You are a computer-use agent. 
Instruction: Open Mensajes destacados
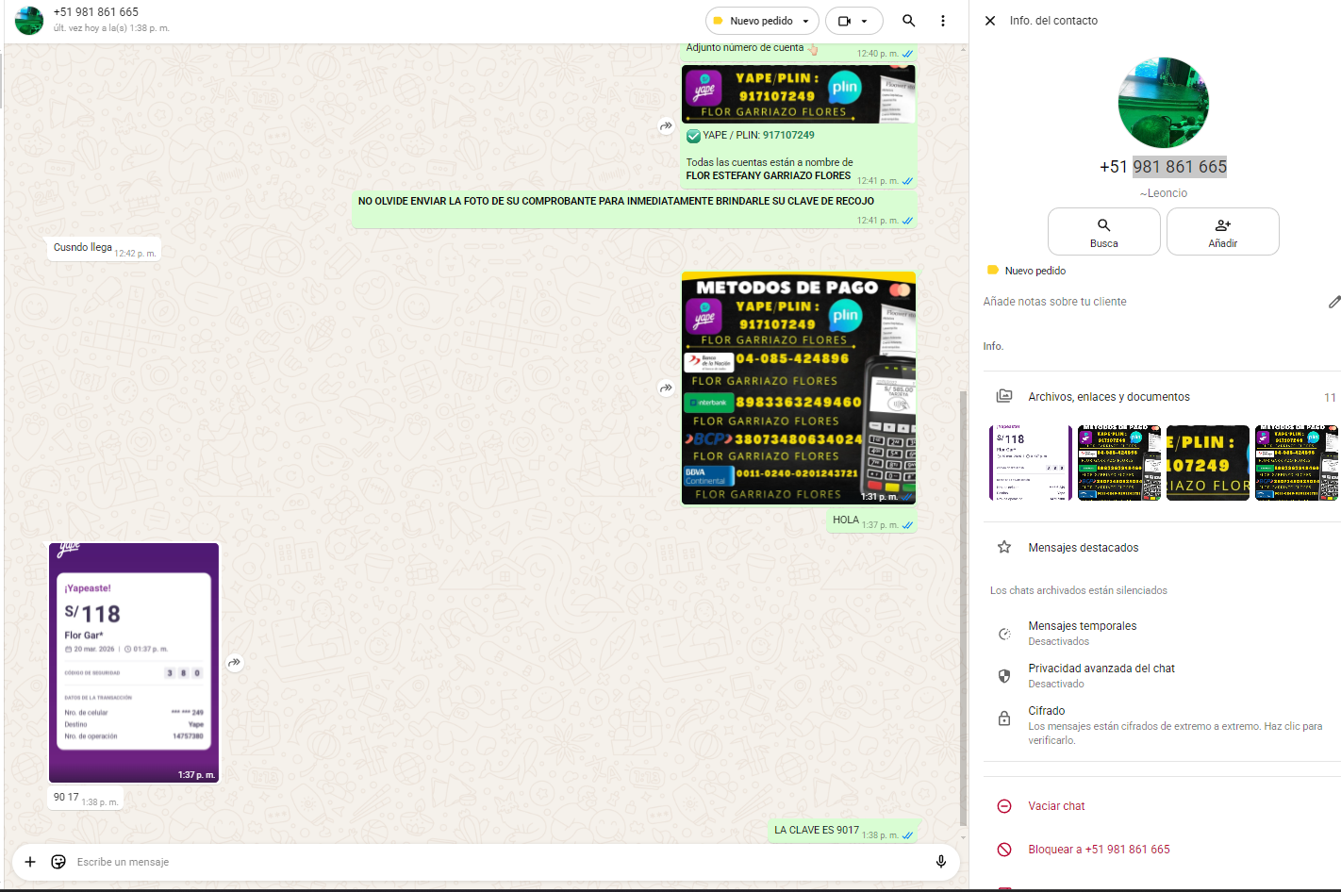coord(1083,548)
